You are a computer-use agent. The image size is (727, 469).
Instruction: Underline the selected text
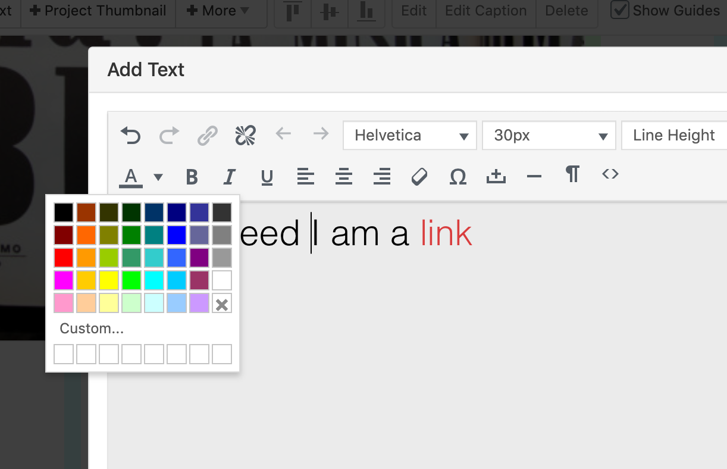(x=267, y=176)
